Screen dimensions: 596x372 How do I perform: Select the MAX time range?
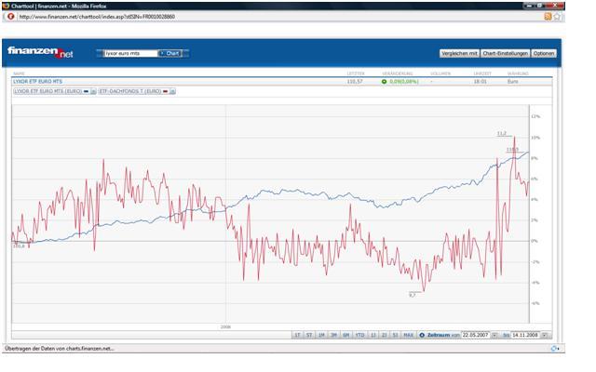409,335
